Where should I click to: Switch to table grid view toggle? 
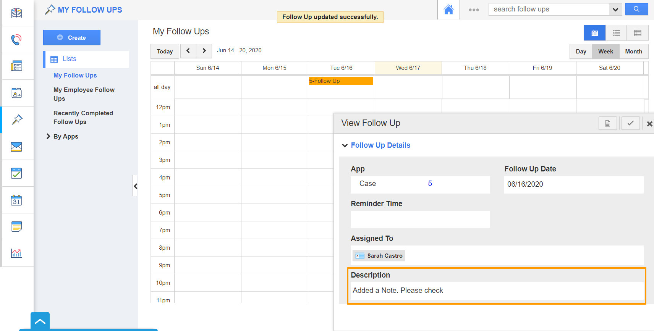pos(638,33)
